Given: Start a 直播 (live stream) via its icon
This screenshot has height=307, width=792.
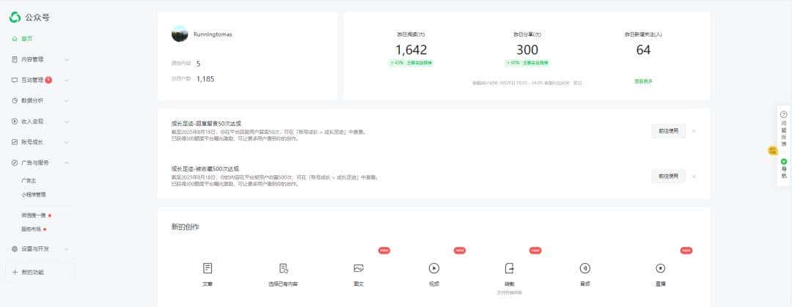Looking at the screenshot, I should point(660,268).
